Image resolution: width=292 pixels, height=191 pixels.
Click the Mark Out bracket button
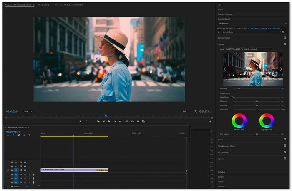tap(91, 122)
